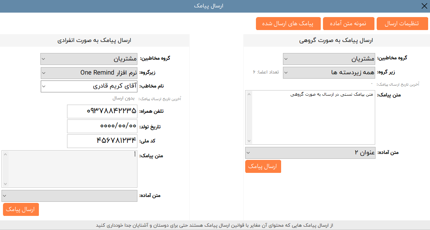Click the تنظیمات ارسال button
430x230 pixels.
402,23
